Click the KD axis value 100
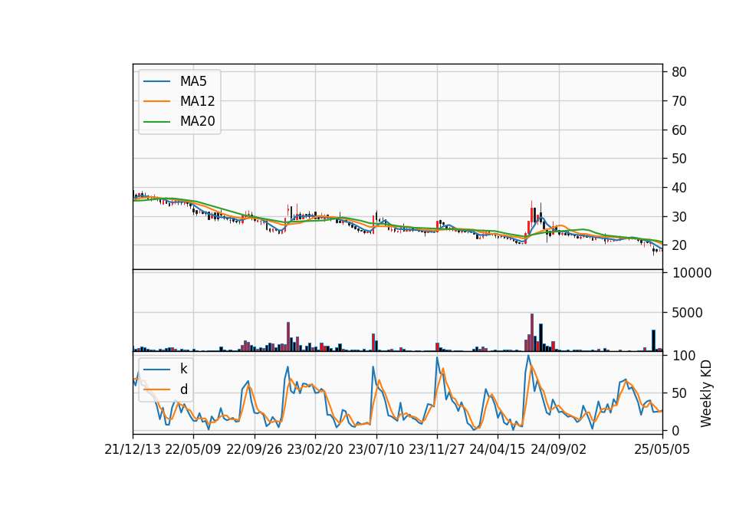Image resolution: width=736 pixels, height=529 pixels. point(684,355)
